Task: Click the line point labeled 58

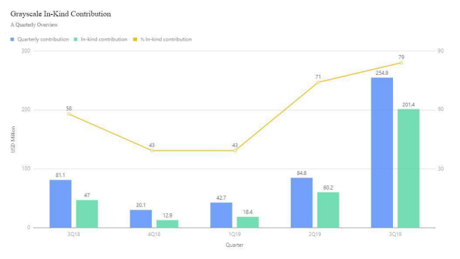Action: coord(68,114)
